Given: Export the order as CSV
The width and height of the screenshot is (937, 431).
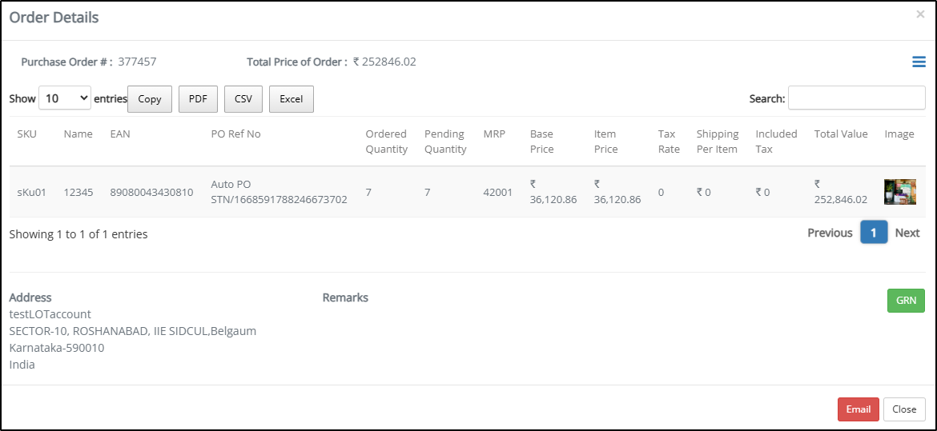Looking at the screenshot, I should (243, 99).
